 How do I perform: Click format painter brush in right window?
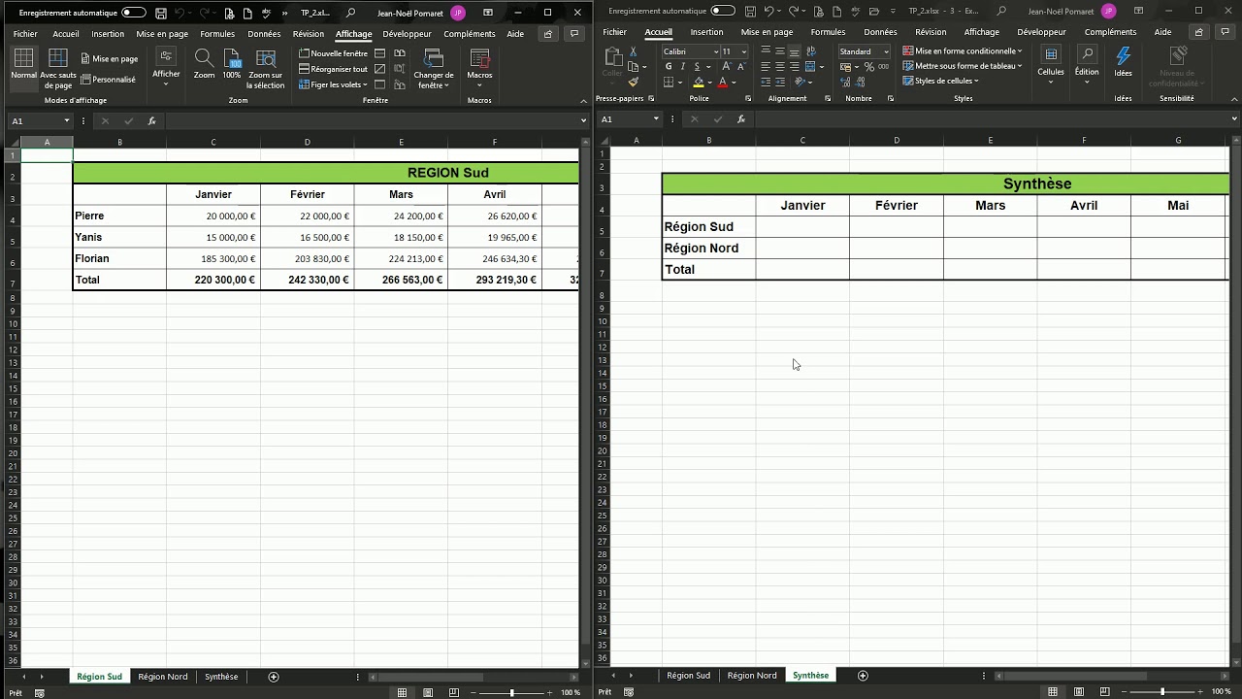pyautogui.click(x=634, y=82)
